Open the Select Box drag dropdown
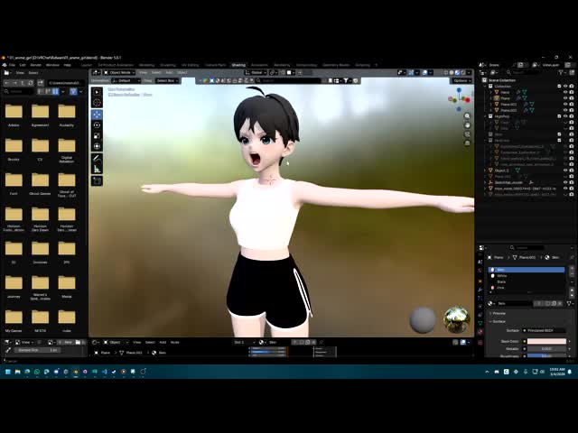Image resolution: width=578 pixels, height=433 pixels. (167, 80)
